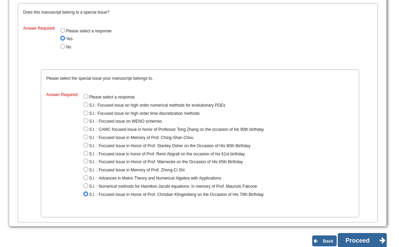399x247 pixels.
Task: Select the Focused issue on WENO schemes
Action: click(x=86, y=121)
